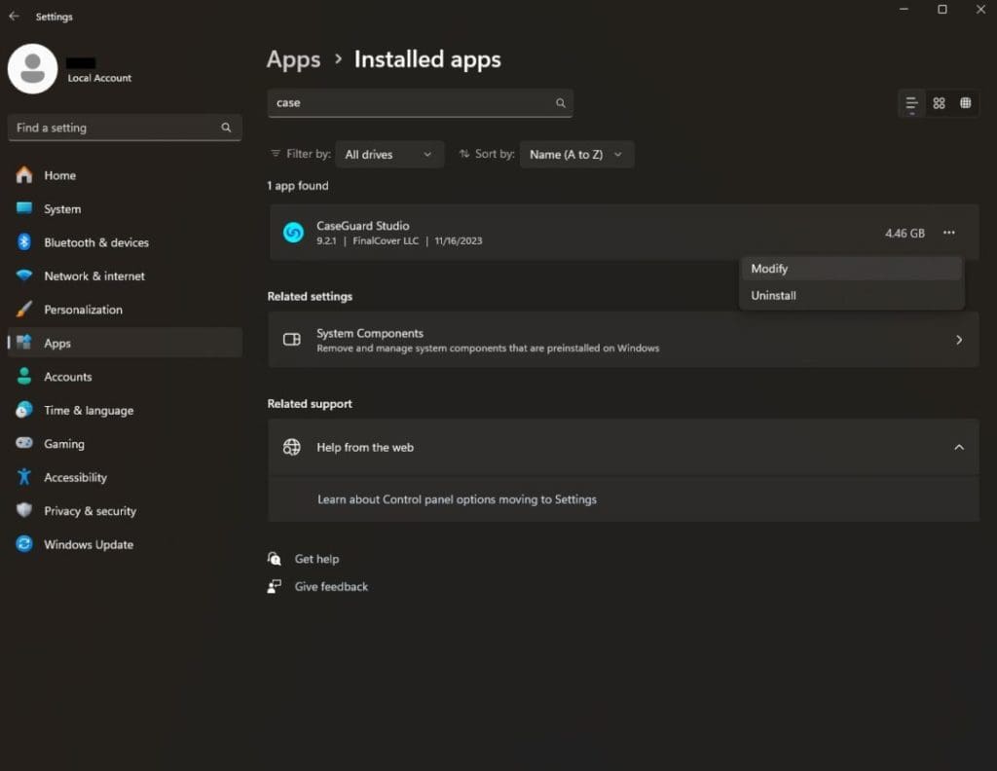This screenshot has width=997, height=771.
Task: Open the Sort by Name dropdown
Action: click(576, 155)
